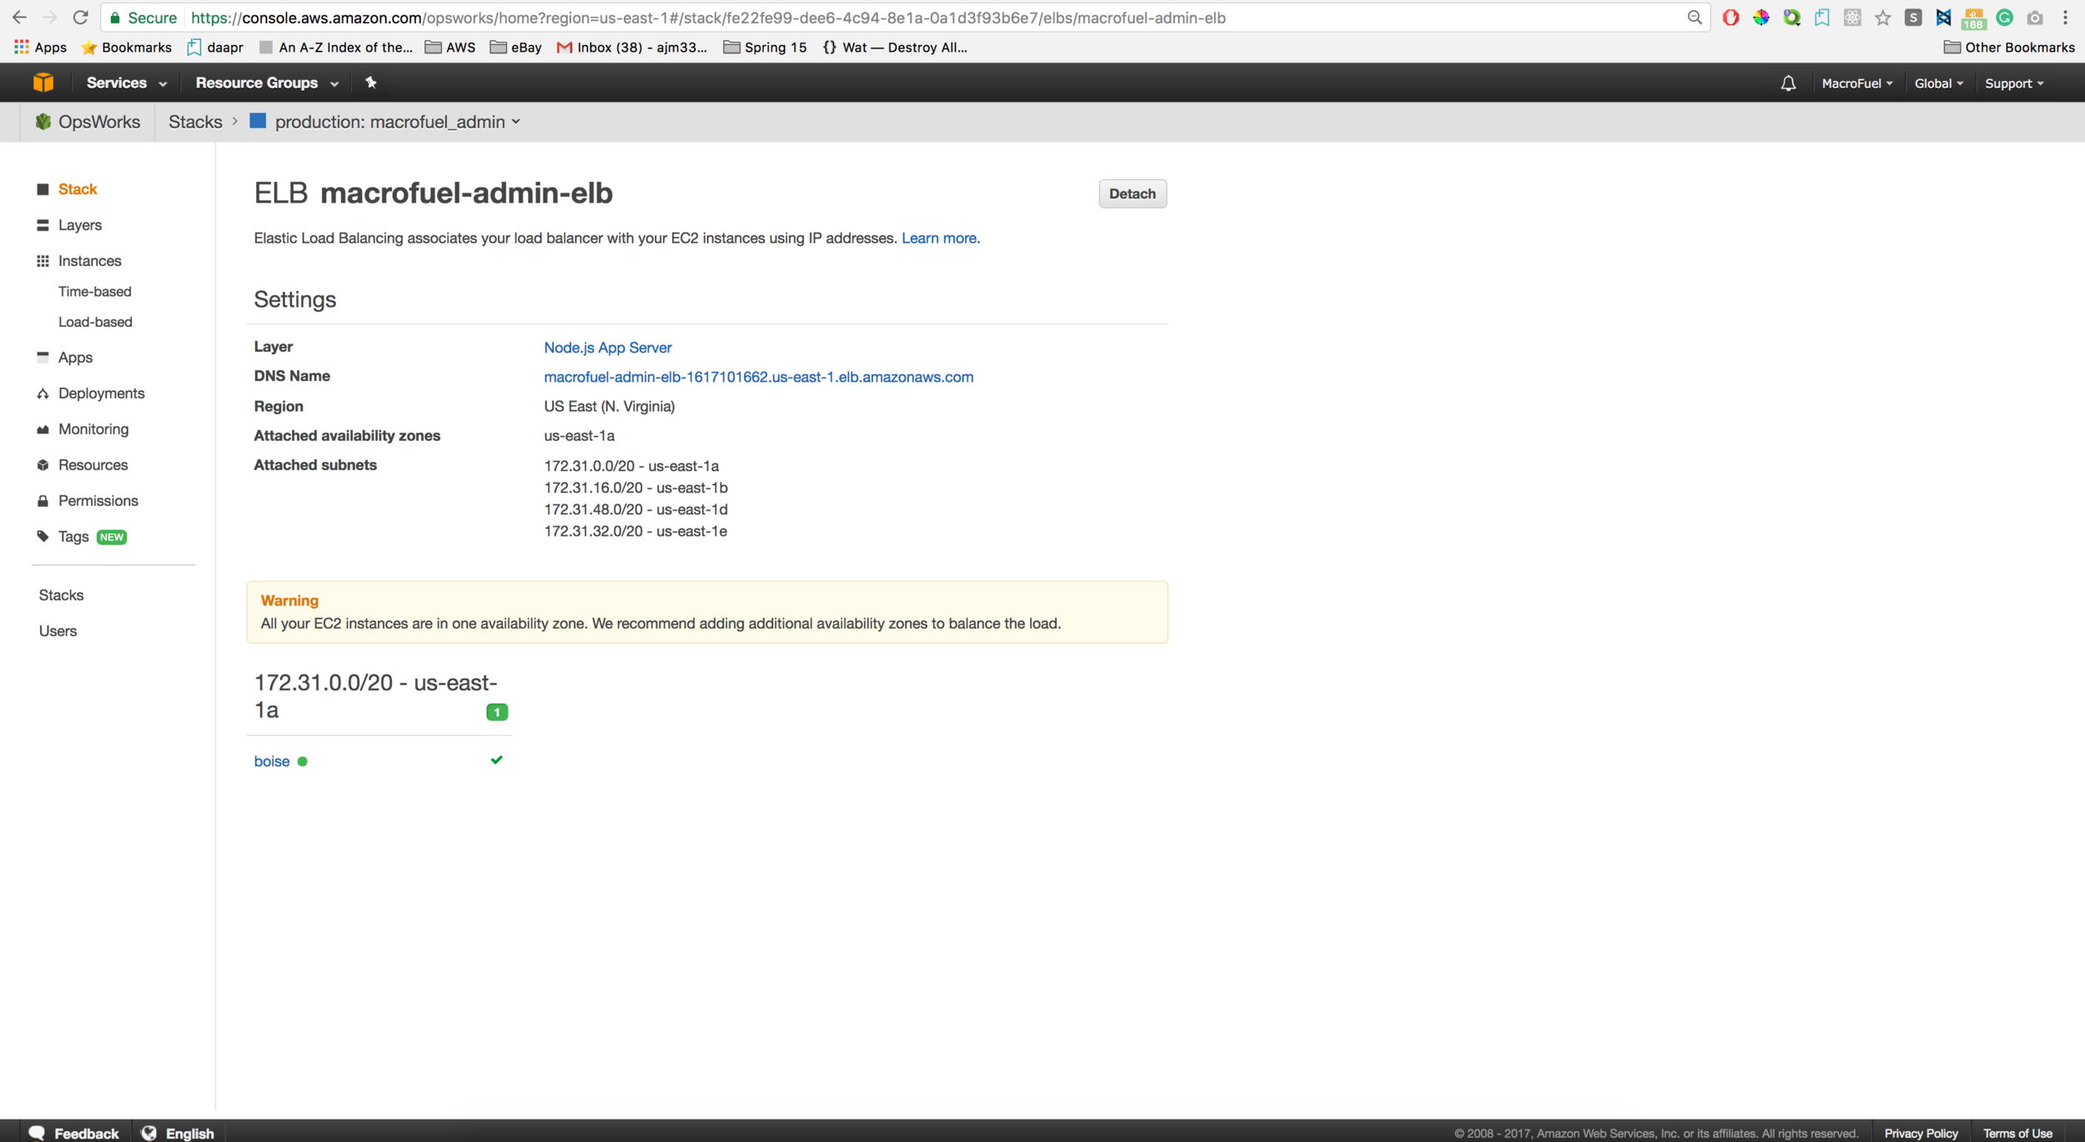Click the blue stack color square
Image resolution: width=2085 pixels, height=1142 pixels.
pyautogui.click(x=258, y=122)
